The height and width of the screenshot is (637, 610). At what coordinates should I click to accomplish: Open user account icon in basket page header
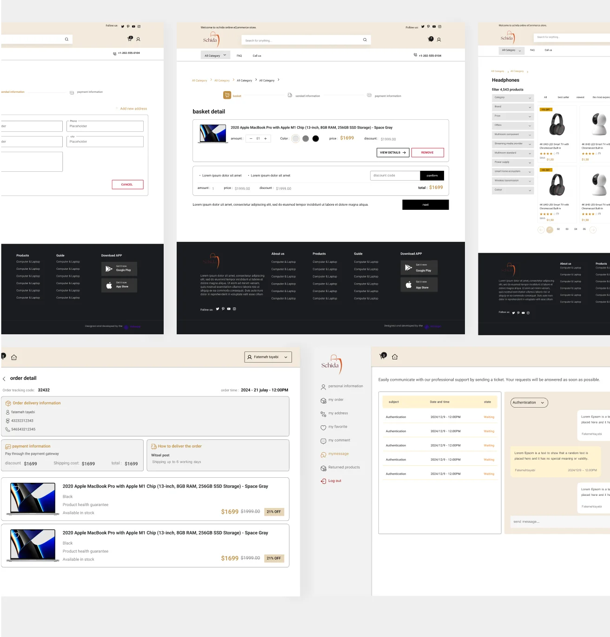click(x=439, y=40)
